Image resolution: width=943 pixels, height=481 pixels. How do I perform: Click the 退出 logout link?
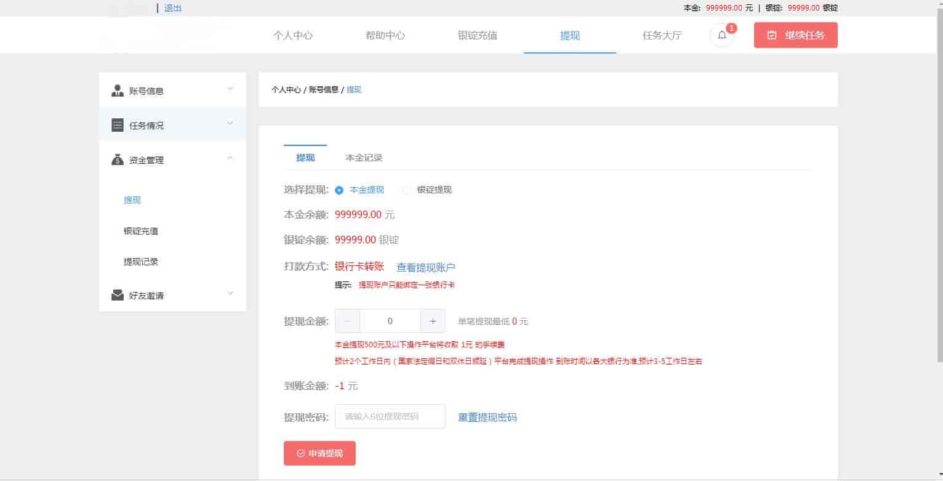(173, 8)
